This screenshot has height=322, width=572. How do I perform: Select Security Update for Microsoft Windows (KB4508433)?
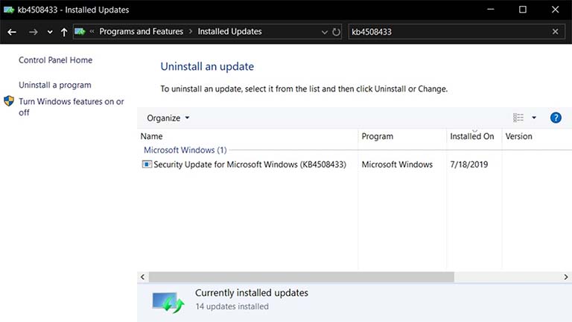point(250,164)
